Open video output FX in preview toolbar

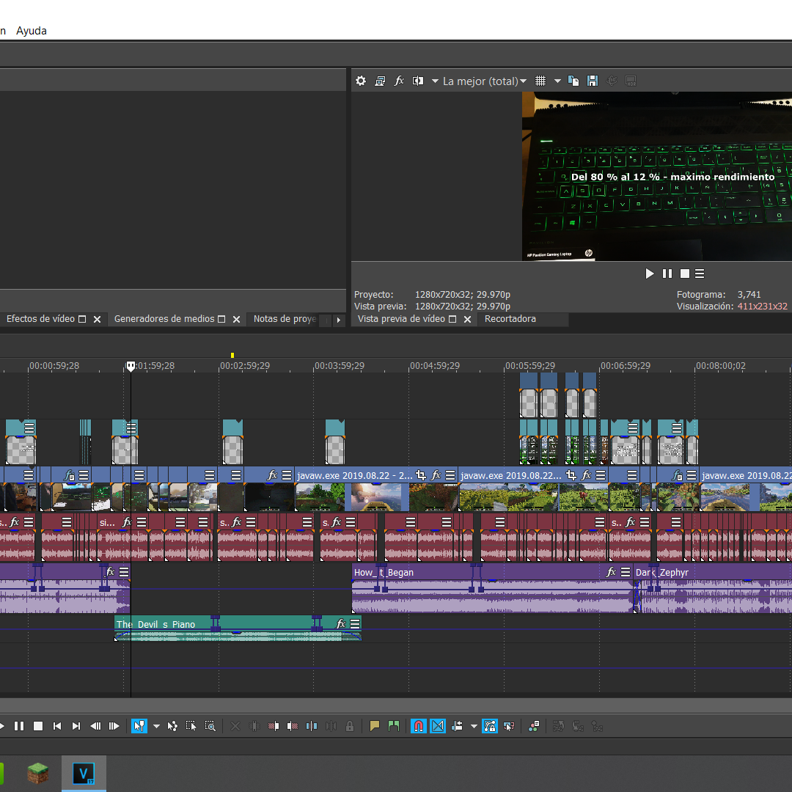[399, 81]
